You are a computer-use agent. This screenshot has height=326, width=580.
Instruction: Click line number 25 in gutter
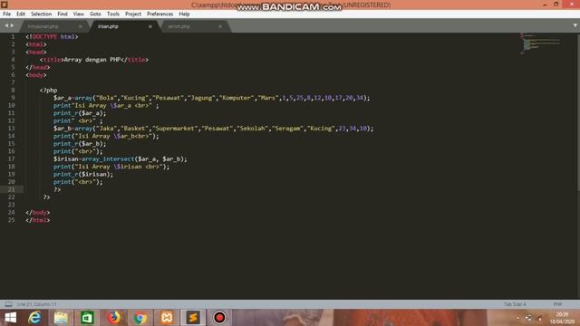coord(12,220)
